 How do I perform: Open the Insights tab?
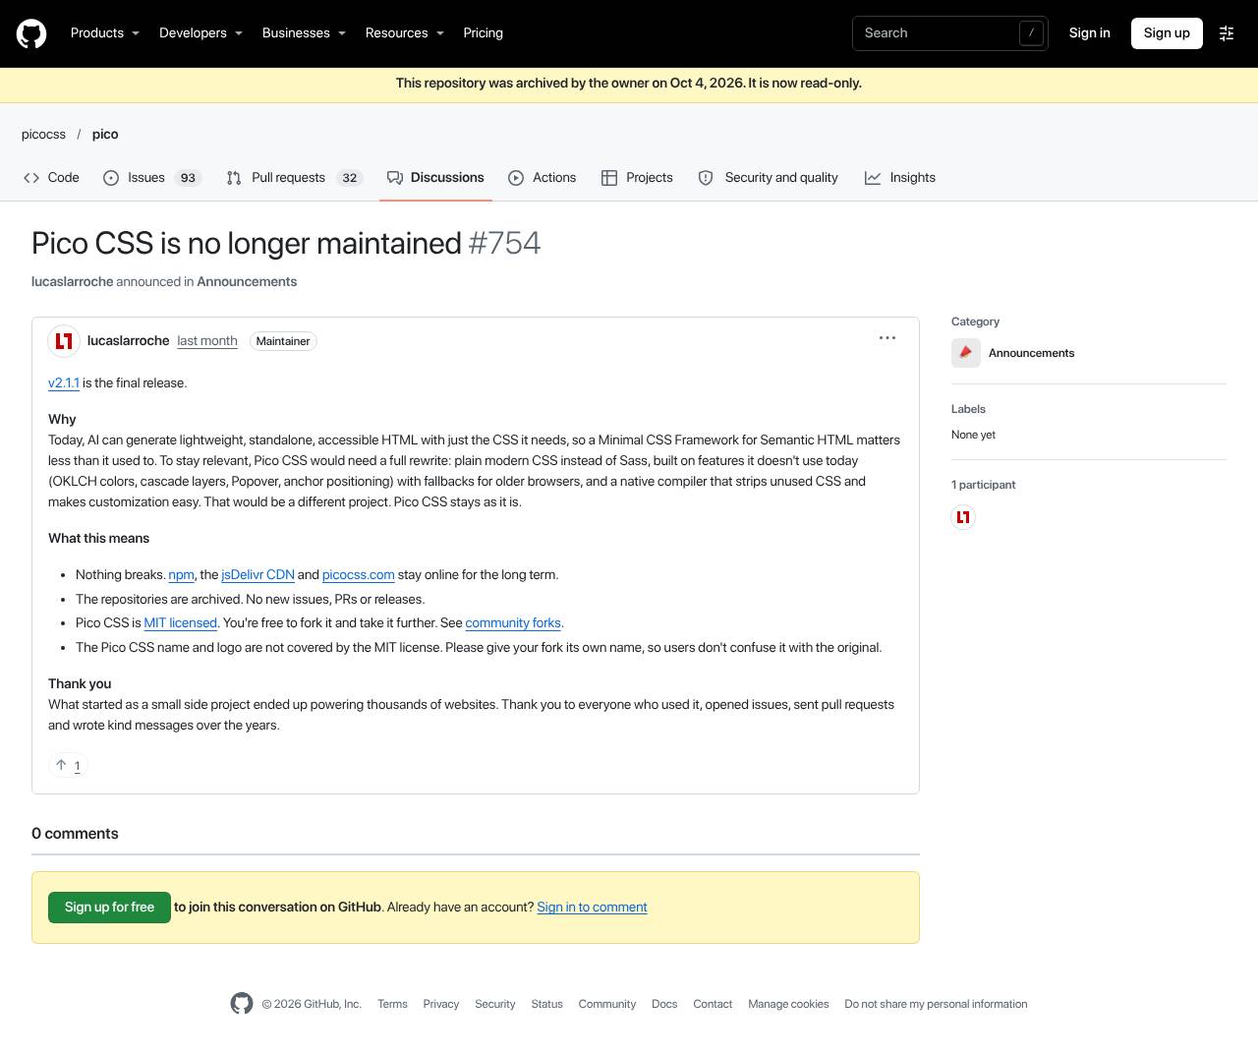pyautogui.click(x=900, y=178)
